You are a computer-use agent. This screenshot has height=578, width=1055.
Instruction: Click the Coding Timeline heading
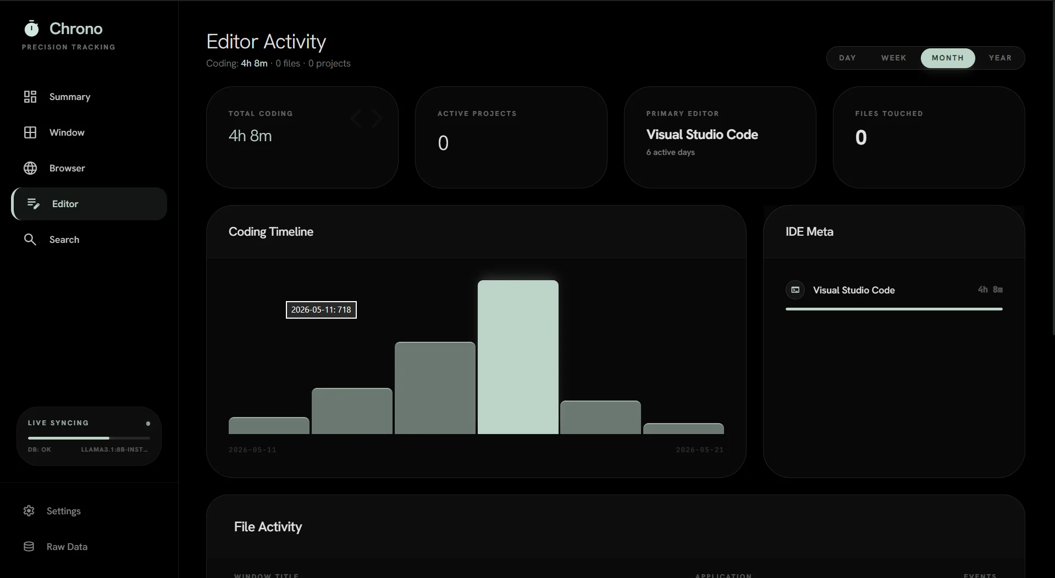271,232
